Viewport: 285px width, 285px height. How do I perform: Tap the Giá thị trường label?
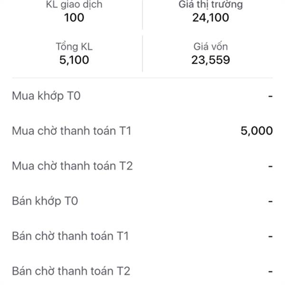[210, 5]
